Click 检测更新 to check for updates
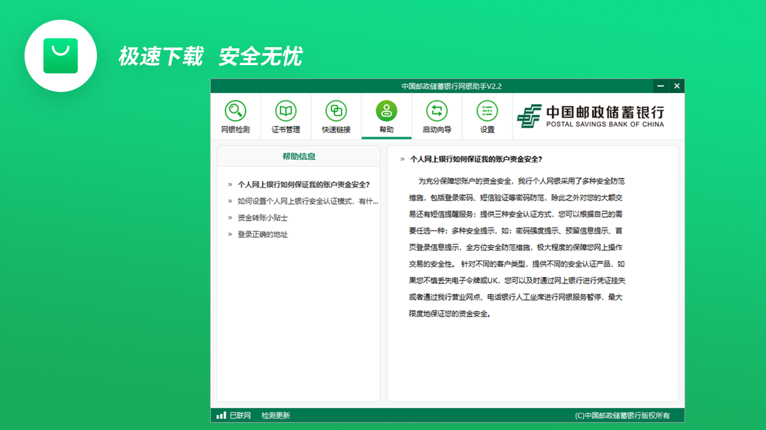 (276, 415)
